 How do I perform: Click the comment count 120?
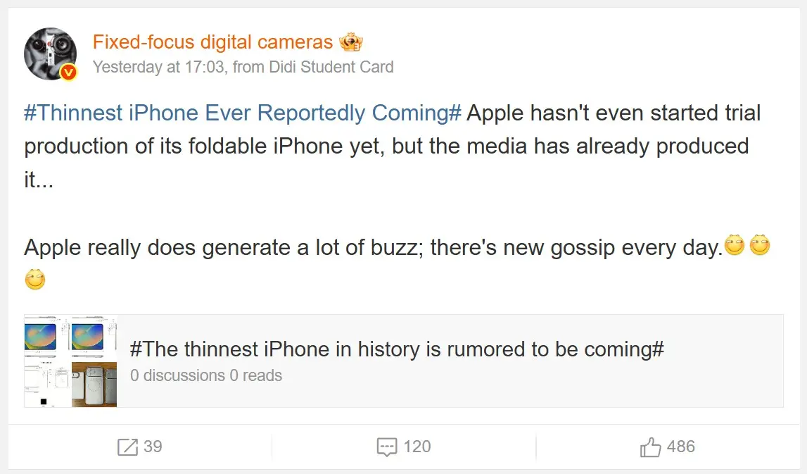(x=417, y=447)
